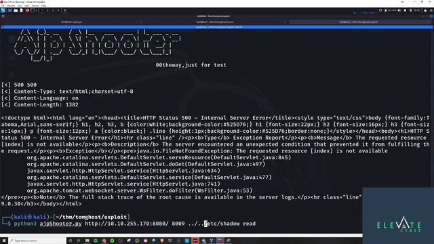Select the first terminal tab on left
Screen dimensions: 434x244
(71, 22)
